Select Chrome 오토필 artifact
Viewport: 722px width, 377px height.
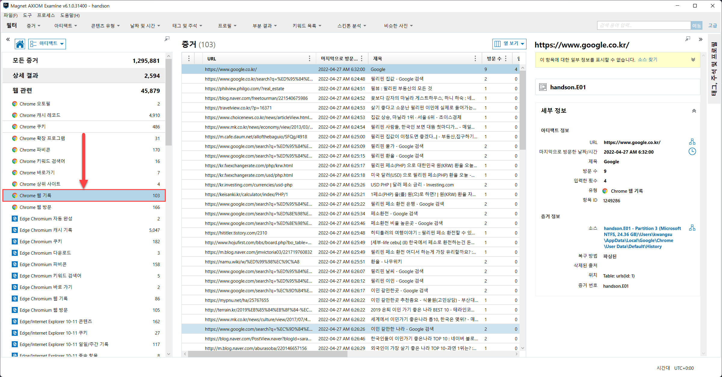[84, 104]
